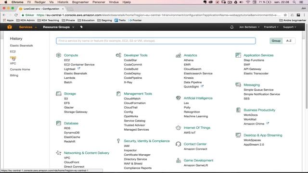Open CloudFormation service link
Image resolution: width=308 pixels, height=173 pixels.
click(x=135, y=103)
